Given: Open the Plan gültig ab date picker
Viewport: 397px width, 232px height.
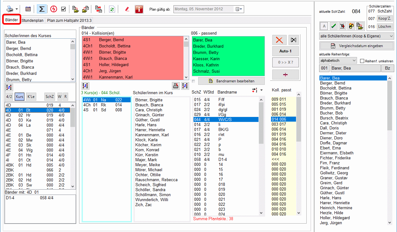Looking at the screenshot, I should tap(239, 9).
